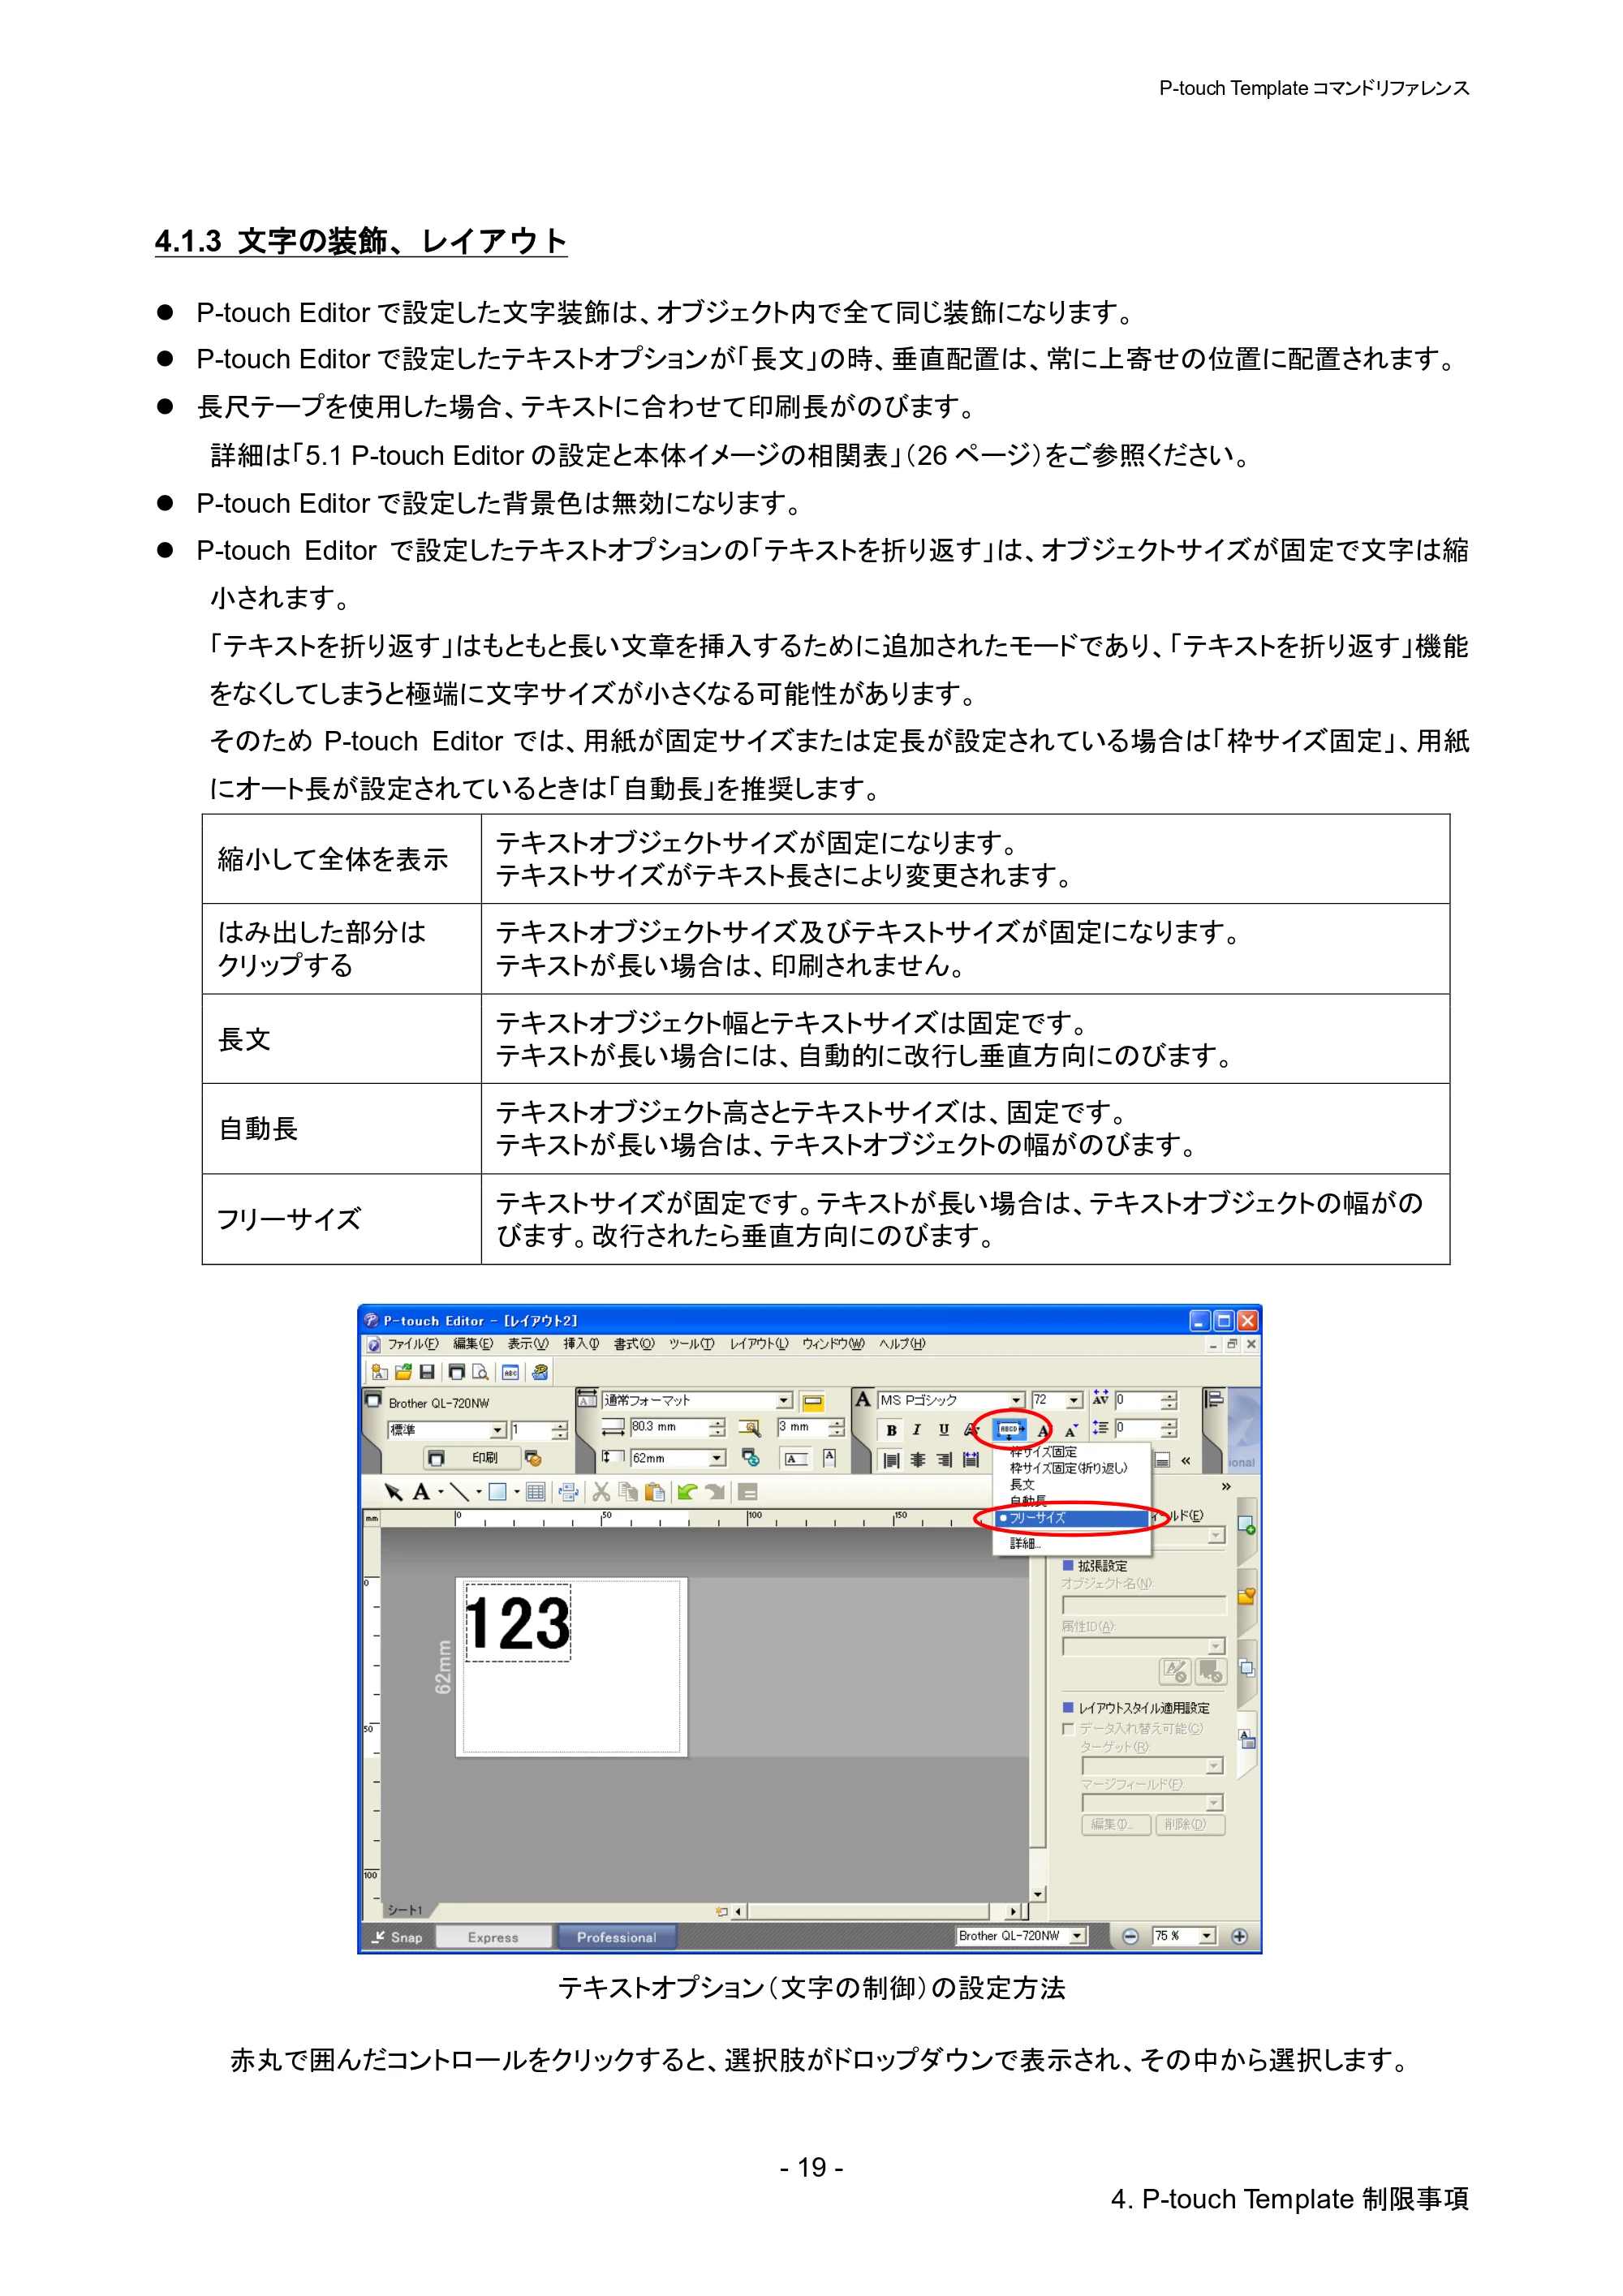Open the 75 % zoom dropdown

(1208, 1936)
